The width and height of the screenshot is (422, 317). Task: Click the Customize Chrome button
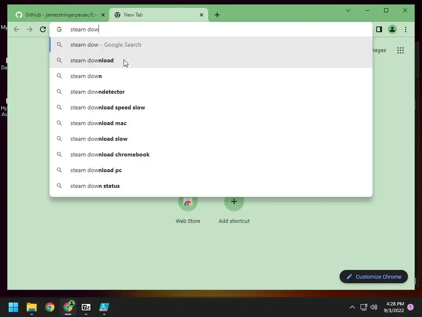tap(373, 277)
